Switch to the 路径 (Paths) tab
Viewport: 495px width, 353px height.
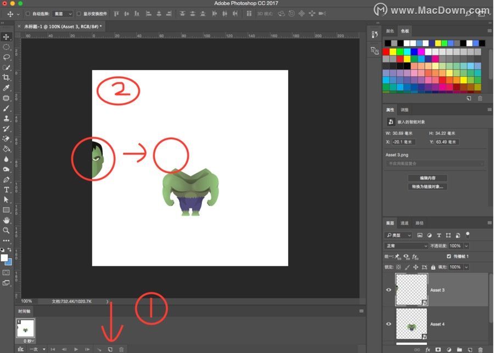420,223
